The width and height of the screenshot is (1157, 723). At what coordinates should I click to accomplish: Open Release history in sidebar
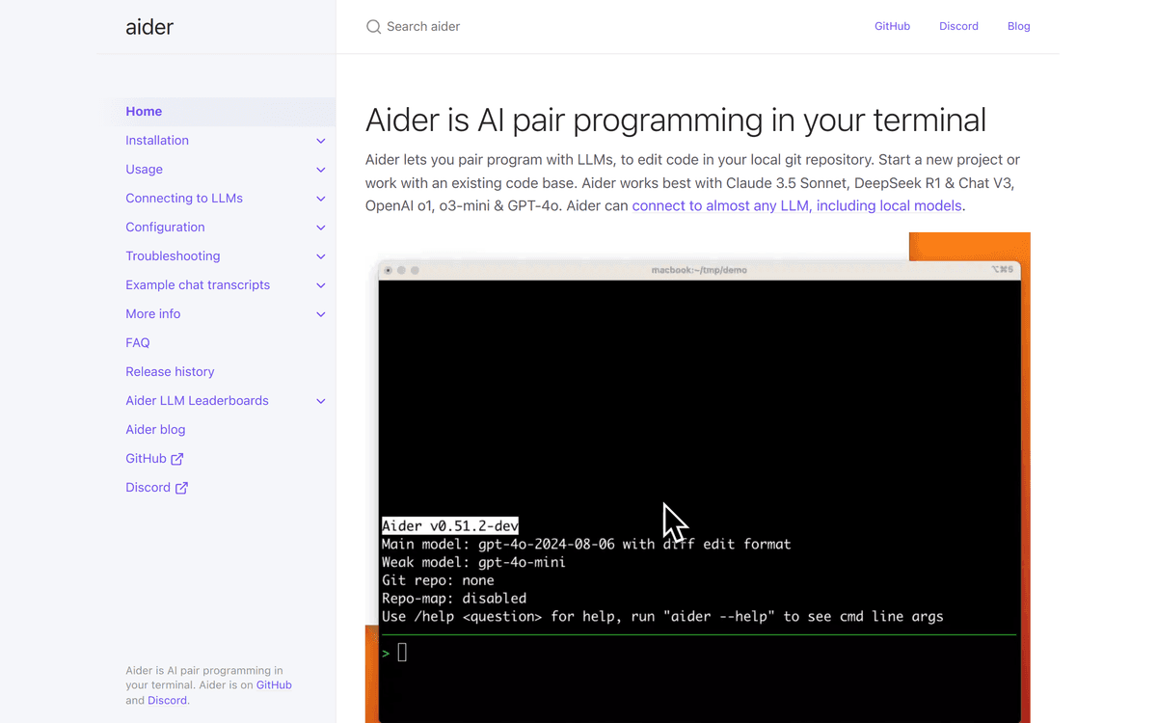coord(170,372)
